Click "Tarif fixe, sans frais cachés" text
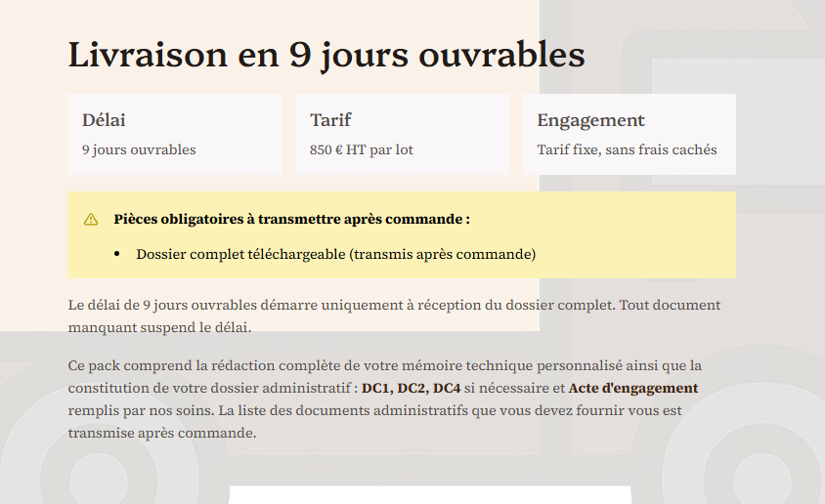The height and width of the screenshot is (504, 825). point(628,149)
